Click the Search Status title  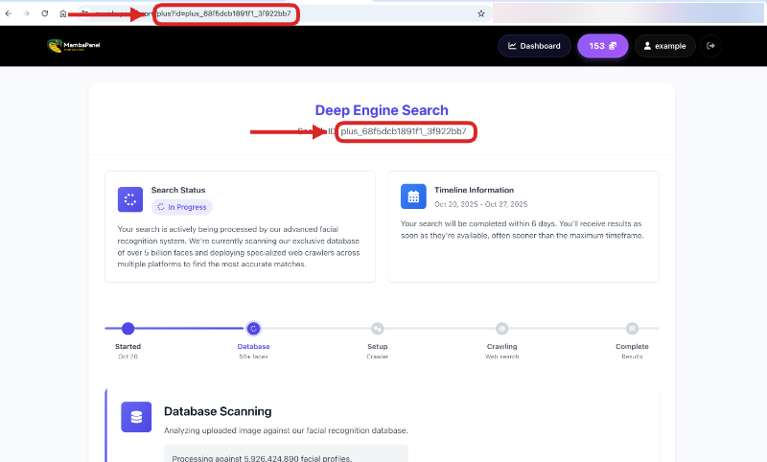(178, 190)
